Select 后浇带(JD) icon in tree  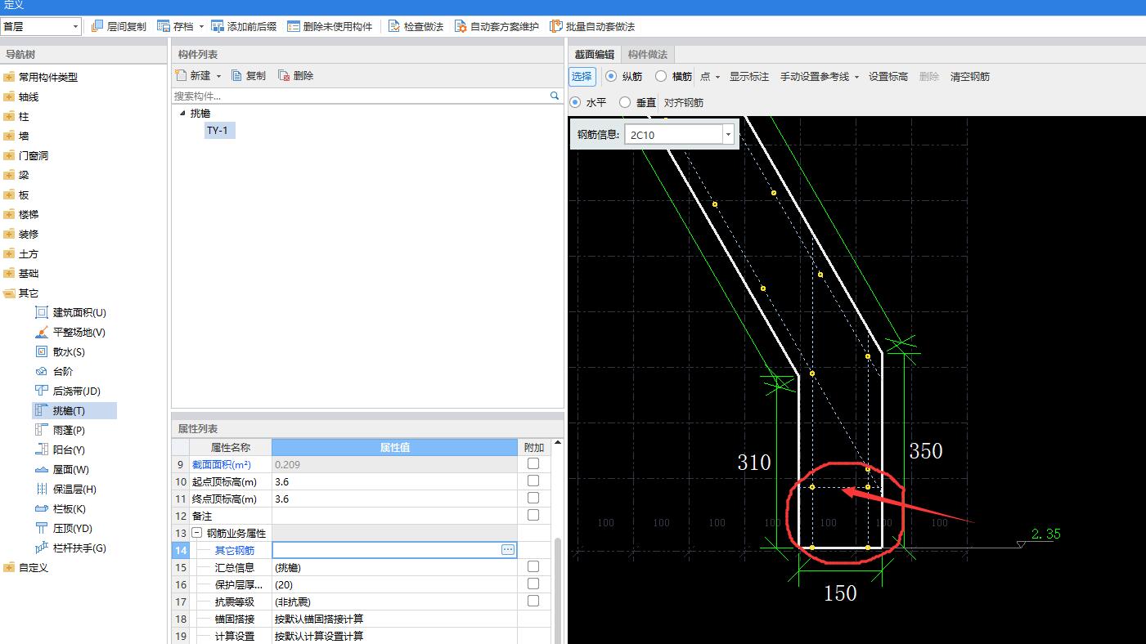[42, 391]
